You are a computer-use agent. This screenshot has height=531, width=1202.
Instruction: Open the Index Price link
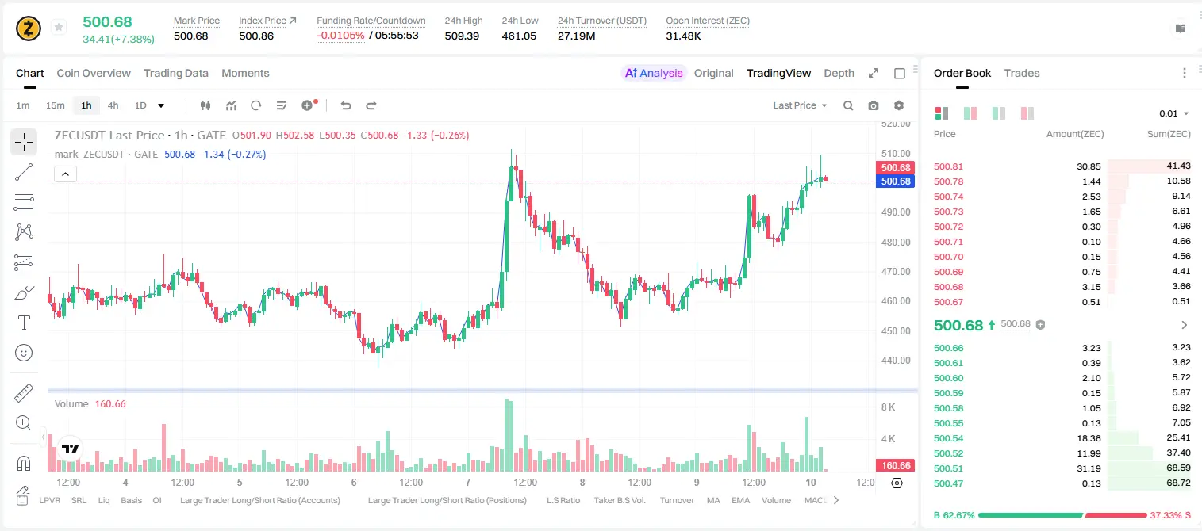pos(267,21)
